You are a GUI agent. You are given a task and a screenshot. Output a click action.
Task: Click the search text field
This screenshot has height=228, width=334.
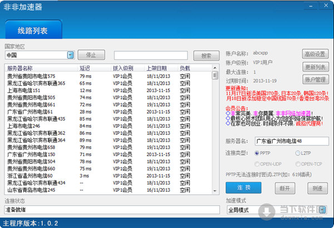coord(150,55)
